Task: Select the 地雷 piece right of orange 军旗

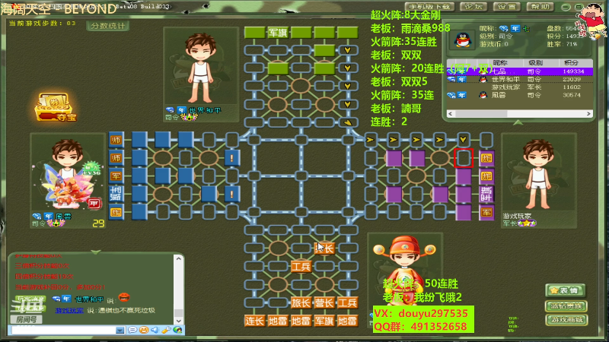Action: [348, 321]
